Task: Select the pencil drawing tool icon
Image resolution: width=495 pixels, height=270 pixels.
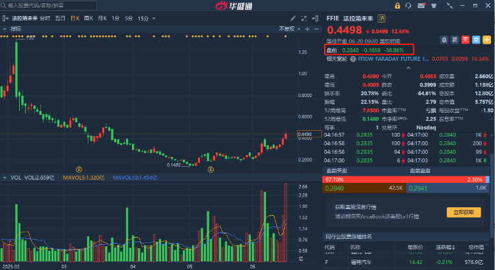Action: pos(293,18)
